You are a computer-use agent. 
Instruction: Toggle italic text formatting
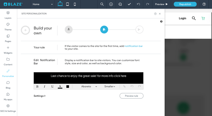tap(44, 87)
